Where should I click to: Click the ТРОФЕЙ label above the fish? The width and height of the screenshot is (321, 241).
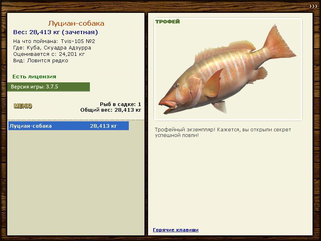[167, 22]
